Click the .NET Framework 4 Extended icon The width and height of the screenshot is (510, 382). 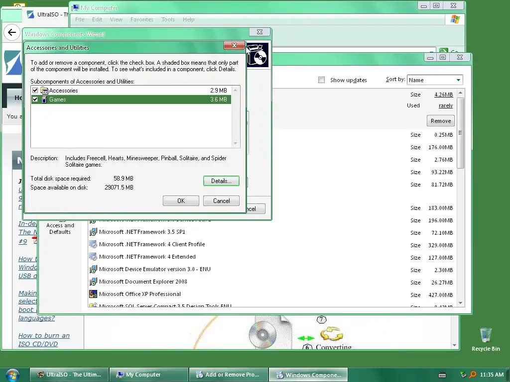point(93,257)
